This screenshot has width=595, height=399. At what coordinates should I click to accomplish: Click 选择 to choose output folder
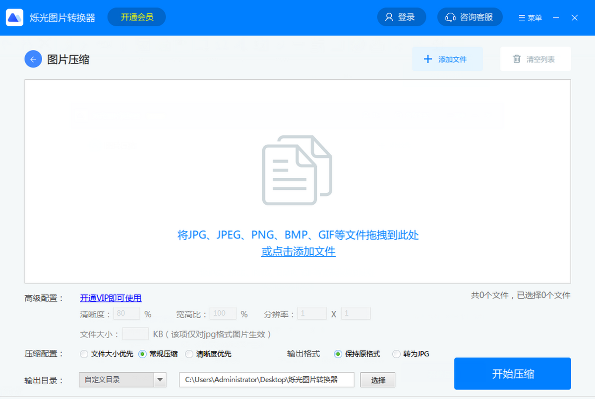click(378, 380)
